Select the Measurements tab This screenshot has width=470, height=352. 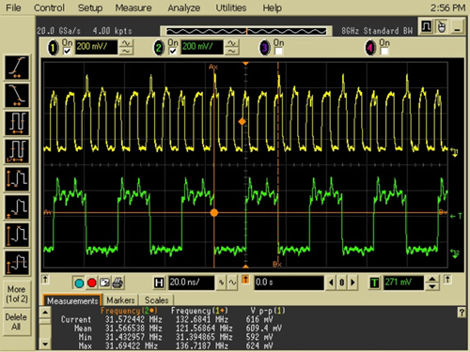(72, 300)
